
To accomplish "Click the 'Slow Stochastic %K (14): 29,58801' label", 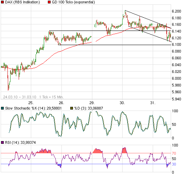I will click(x=33, y=108).
